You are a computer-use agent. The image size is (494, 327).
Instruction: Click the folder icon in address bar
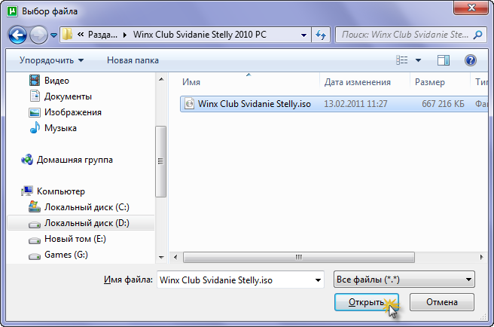click(x=67, y=35)
